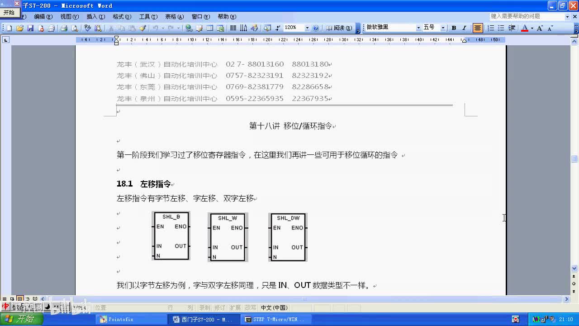This screenshot has width=579, height=326.
Task: Click the tab stop type selector
Action: pyautogui.click(x=5, y=40)
